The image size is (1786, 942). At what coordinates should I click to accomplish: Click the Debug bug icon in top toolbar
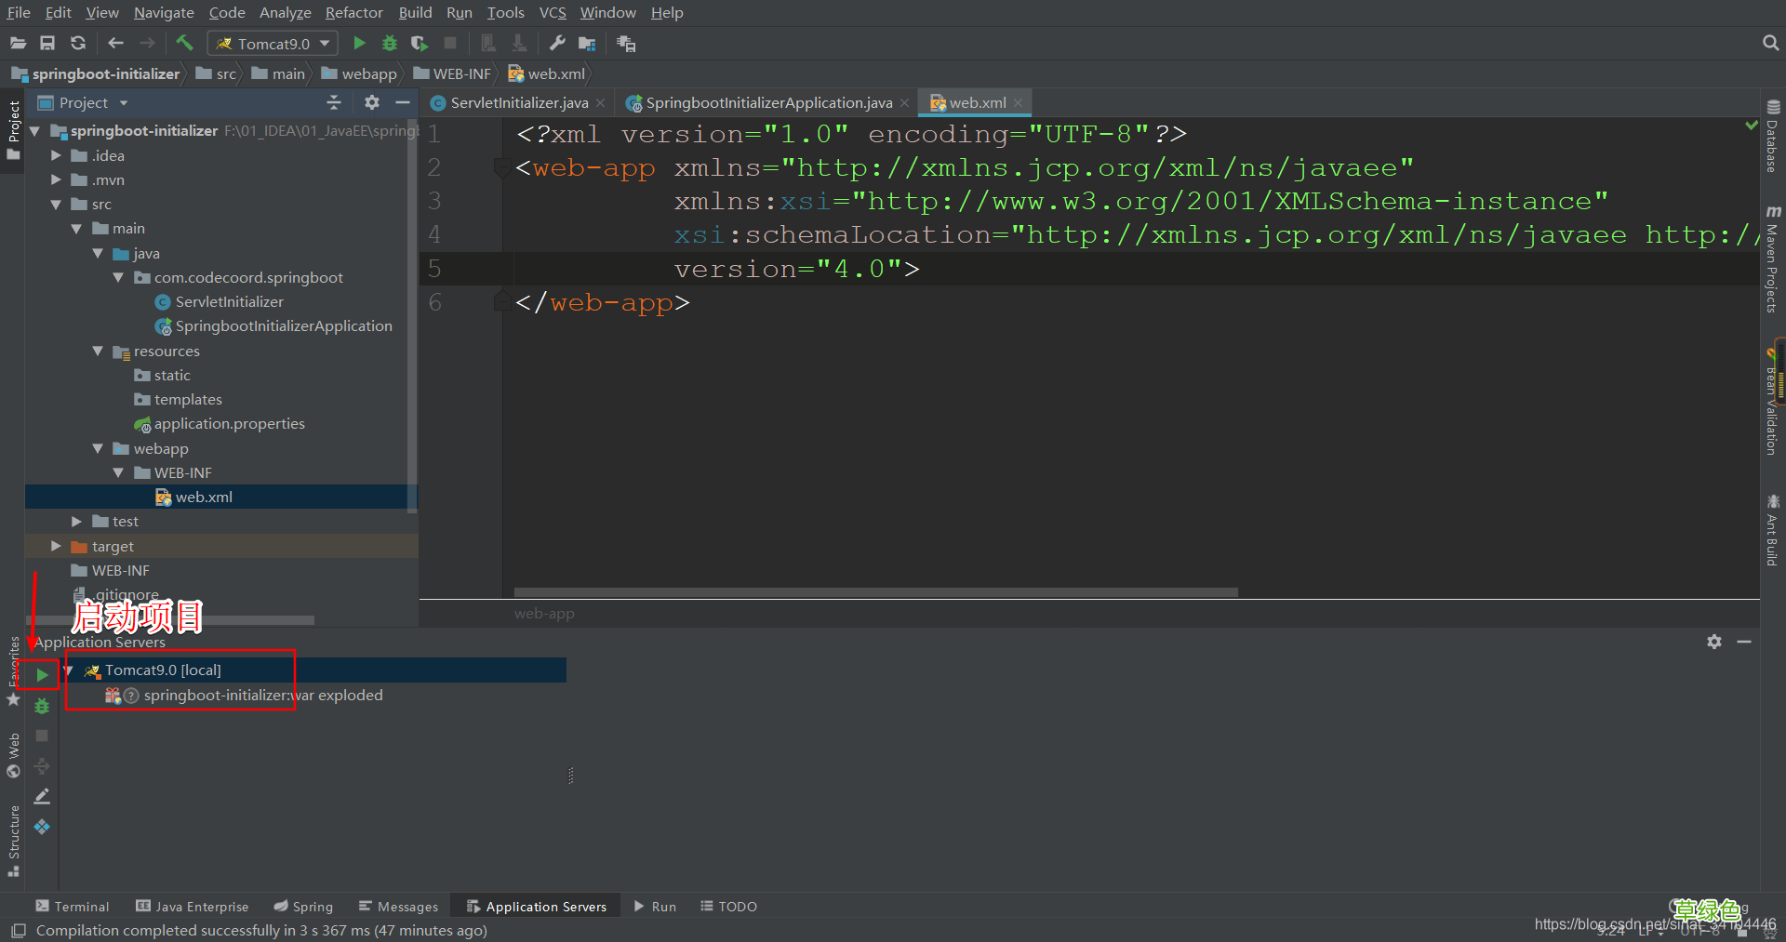(390, 43)
